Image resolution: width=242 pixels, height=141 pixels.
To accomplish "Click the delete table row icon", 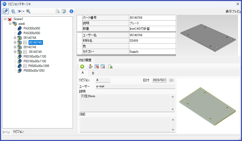I will pos(97,66).
